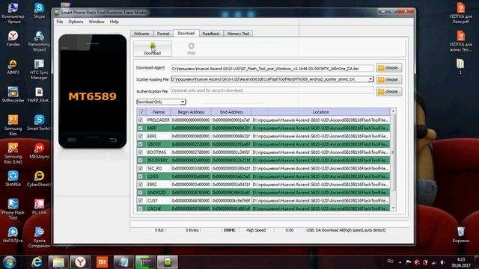Uncheck the RECOVERY partition checkbox
The height and width of the screenshot is (269, 479).
140,160
